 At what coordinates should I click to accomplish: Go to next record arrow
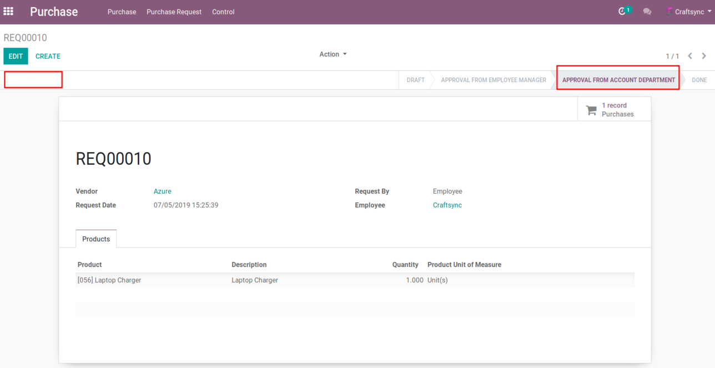(704, 56)
